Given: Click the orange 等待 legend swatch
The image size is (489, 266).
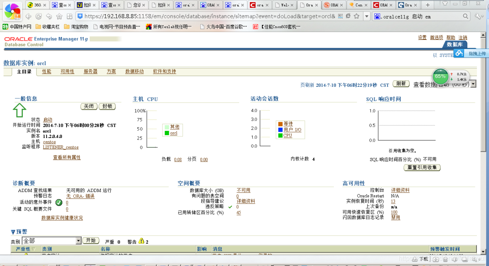Looking at the screenshot, I should [x=280, y=124].
